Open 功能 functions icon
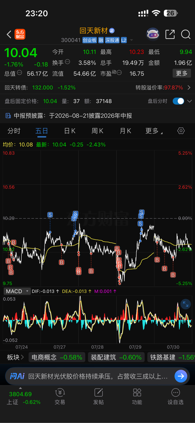 click(x=137, y=397)
